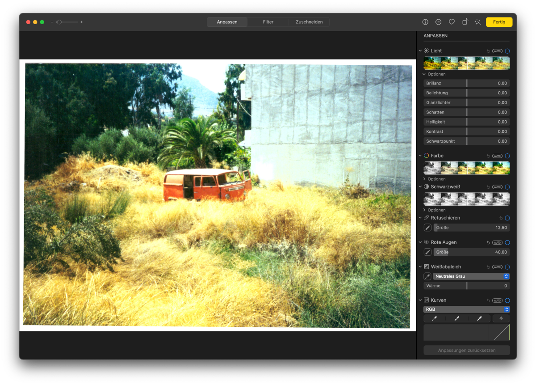Undo Kurven changes with reset arrow
The image size is (536, 385).
click(488, 300)
